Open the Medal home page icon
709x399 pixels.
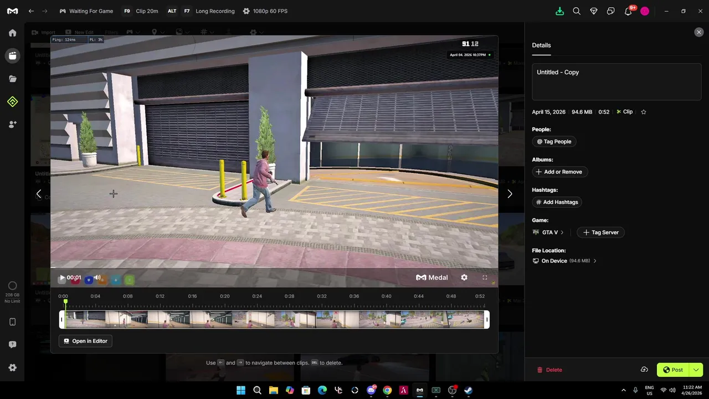pos(12,33)
